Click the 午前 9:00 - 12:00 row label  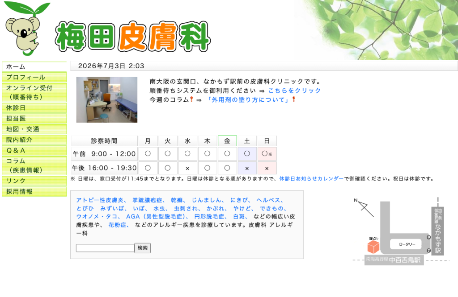[x=104, y=154]
